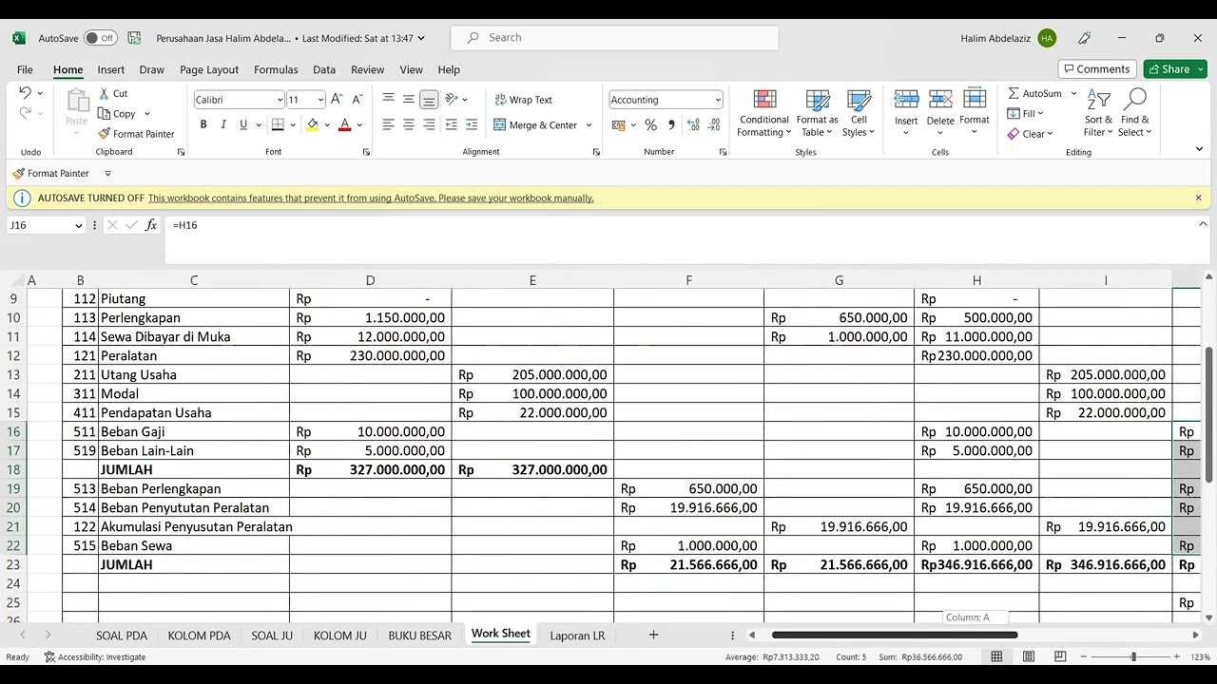Apply the yellow Fill Color
1217x684 pixels.
(x=313, y=124)
